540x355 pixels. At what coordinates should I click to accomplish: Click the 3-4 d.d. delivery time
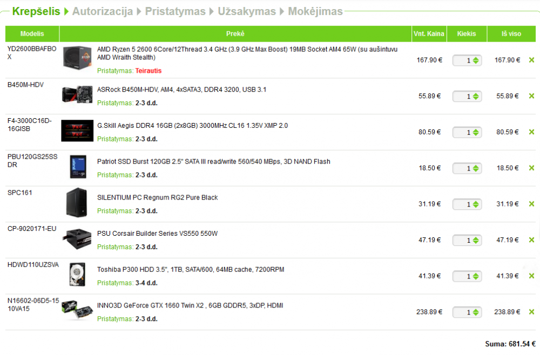(x=146, y=283)
